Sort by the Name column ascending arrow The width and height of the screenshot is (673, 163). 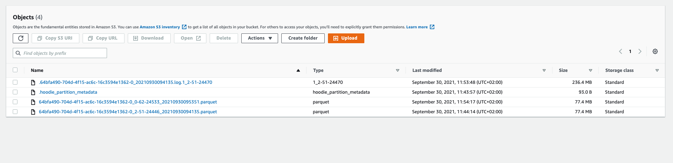point(298,70)
